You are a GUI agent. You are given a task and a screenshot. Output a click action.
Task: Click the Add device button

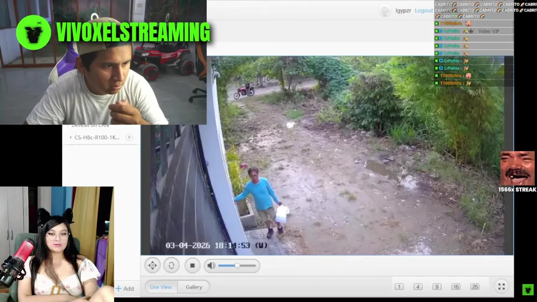point(125,289)
